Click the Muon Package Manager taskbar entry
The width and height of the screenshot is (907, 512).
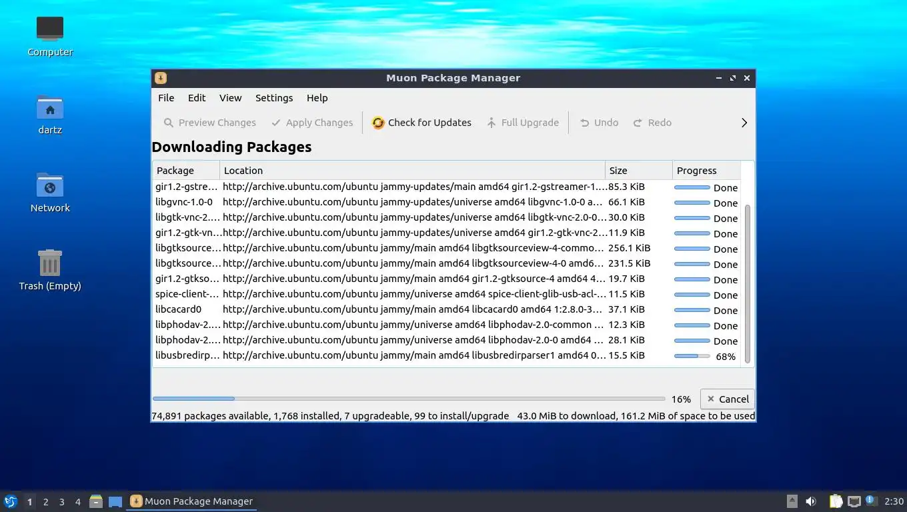point(191,501)
